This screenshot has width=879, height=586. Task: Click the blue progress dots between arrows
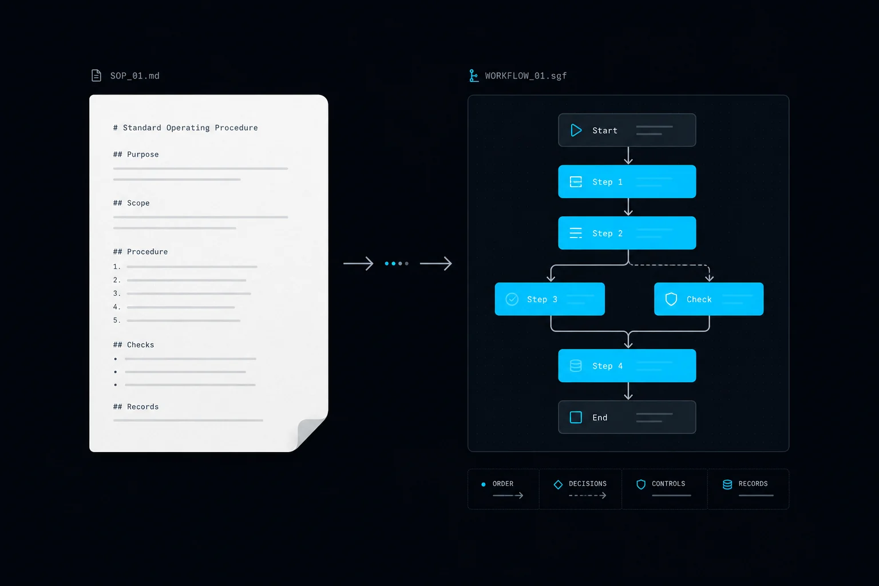tap(397, 263)
